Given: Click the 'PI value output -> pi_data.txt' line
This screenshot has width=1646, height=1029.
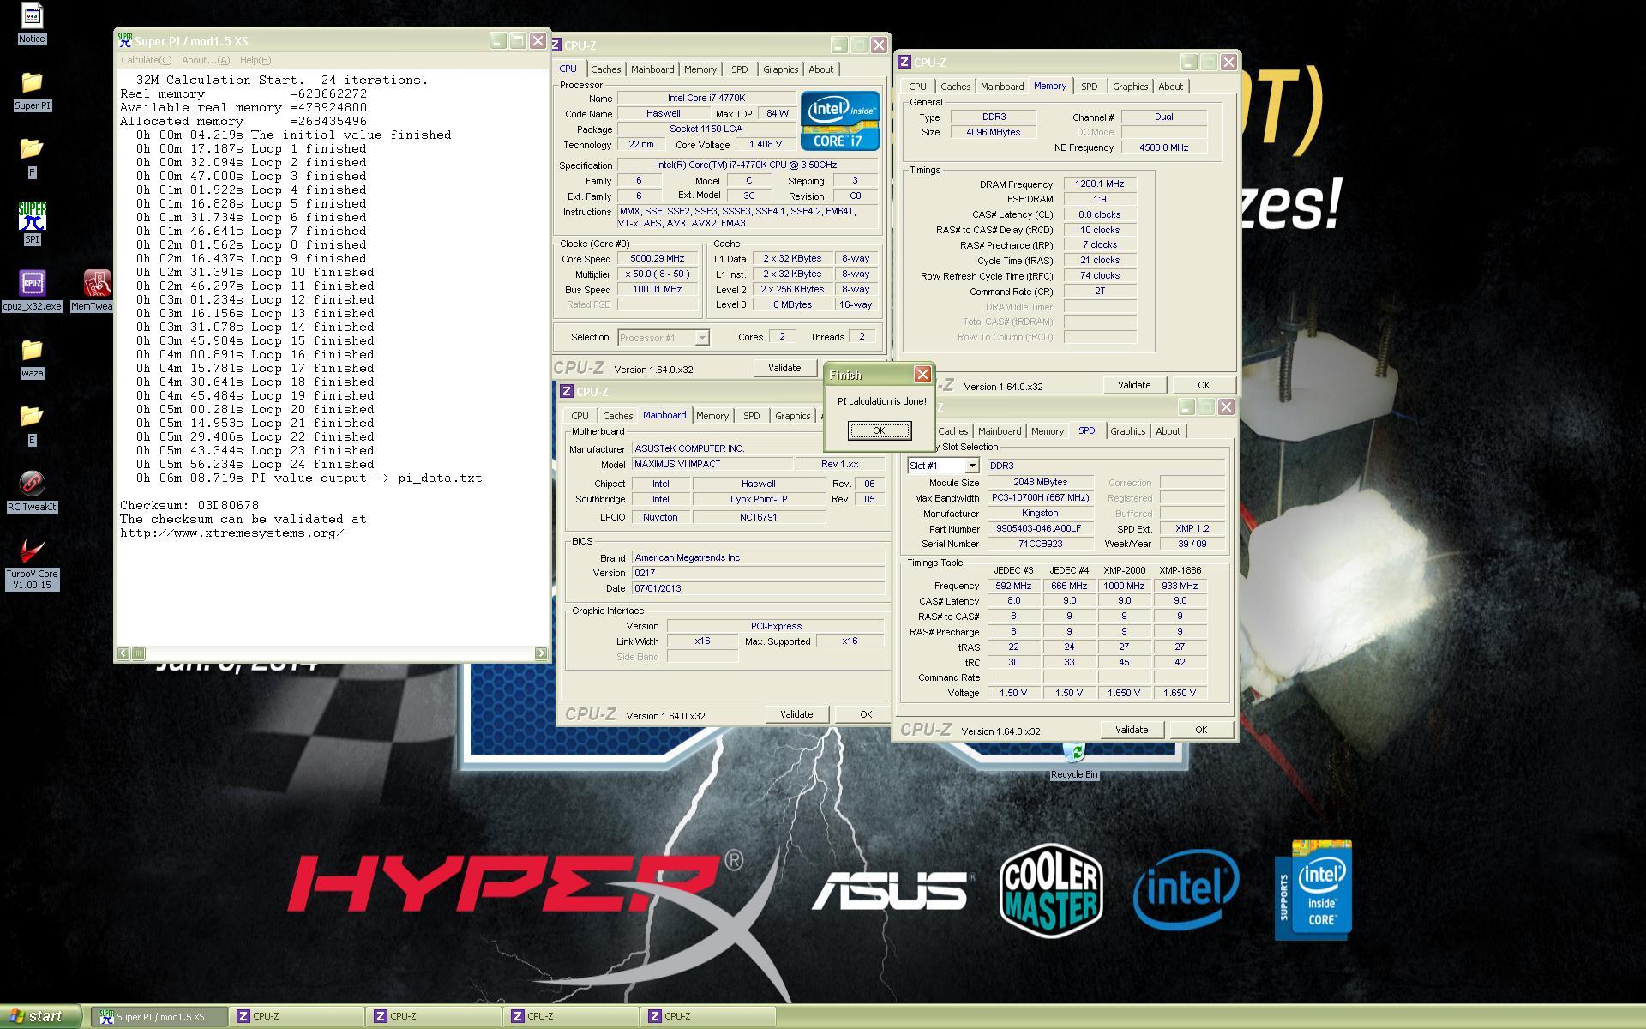Looking at the screenshot, I should click(309, 478).
